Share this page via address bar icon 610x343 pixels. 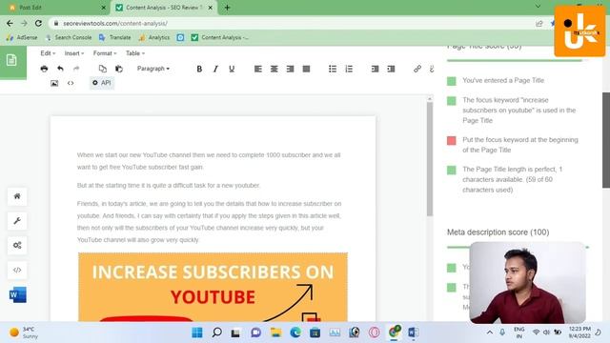[x=539, y=23]
